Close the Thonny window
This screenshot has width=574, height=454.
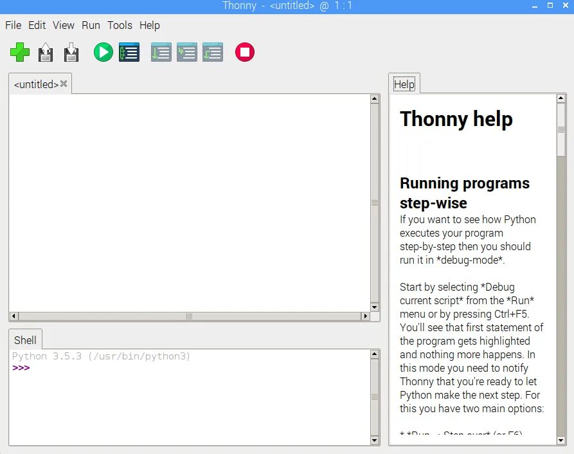tap(566, 6)
